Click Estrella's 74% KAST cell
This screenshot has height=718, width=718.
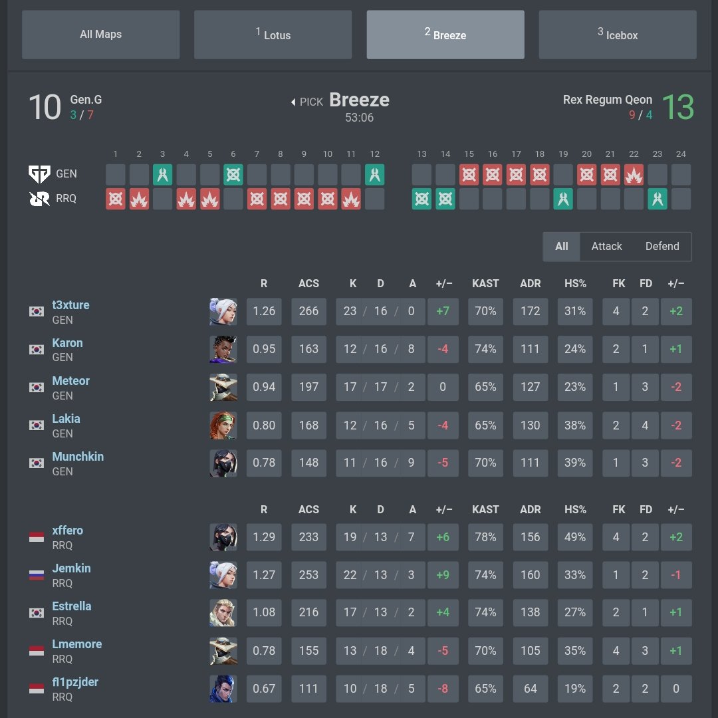tap(485, 613)
